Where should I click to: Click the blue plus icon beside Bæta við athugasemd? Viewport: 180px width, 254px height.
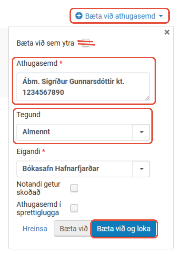point(79,16)
